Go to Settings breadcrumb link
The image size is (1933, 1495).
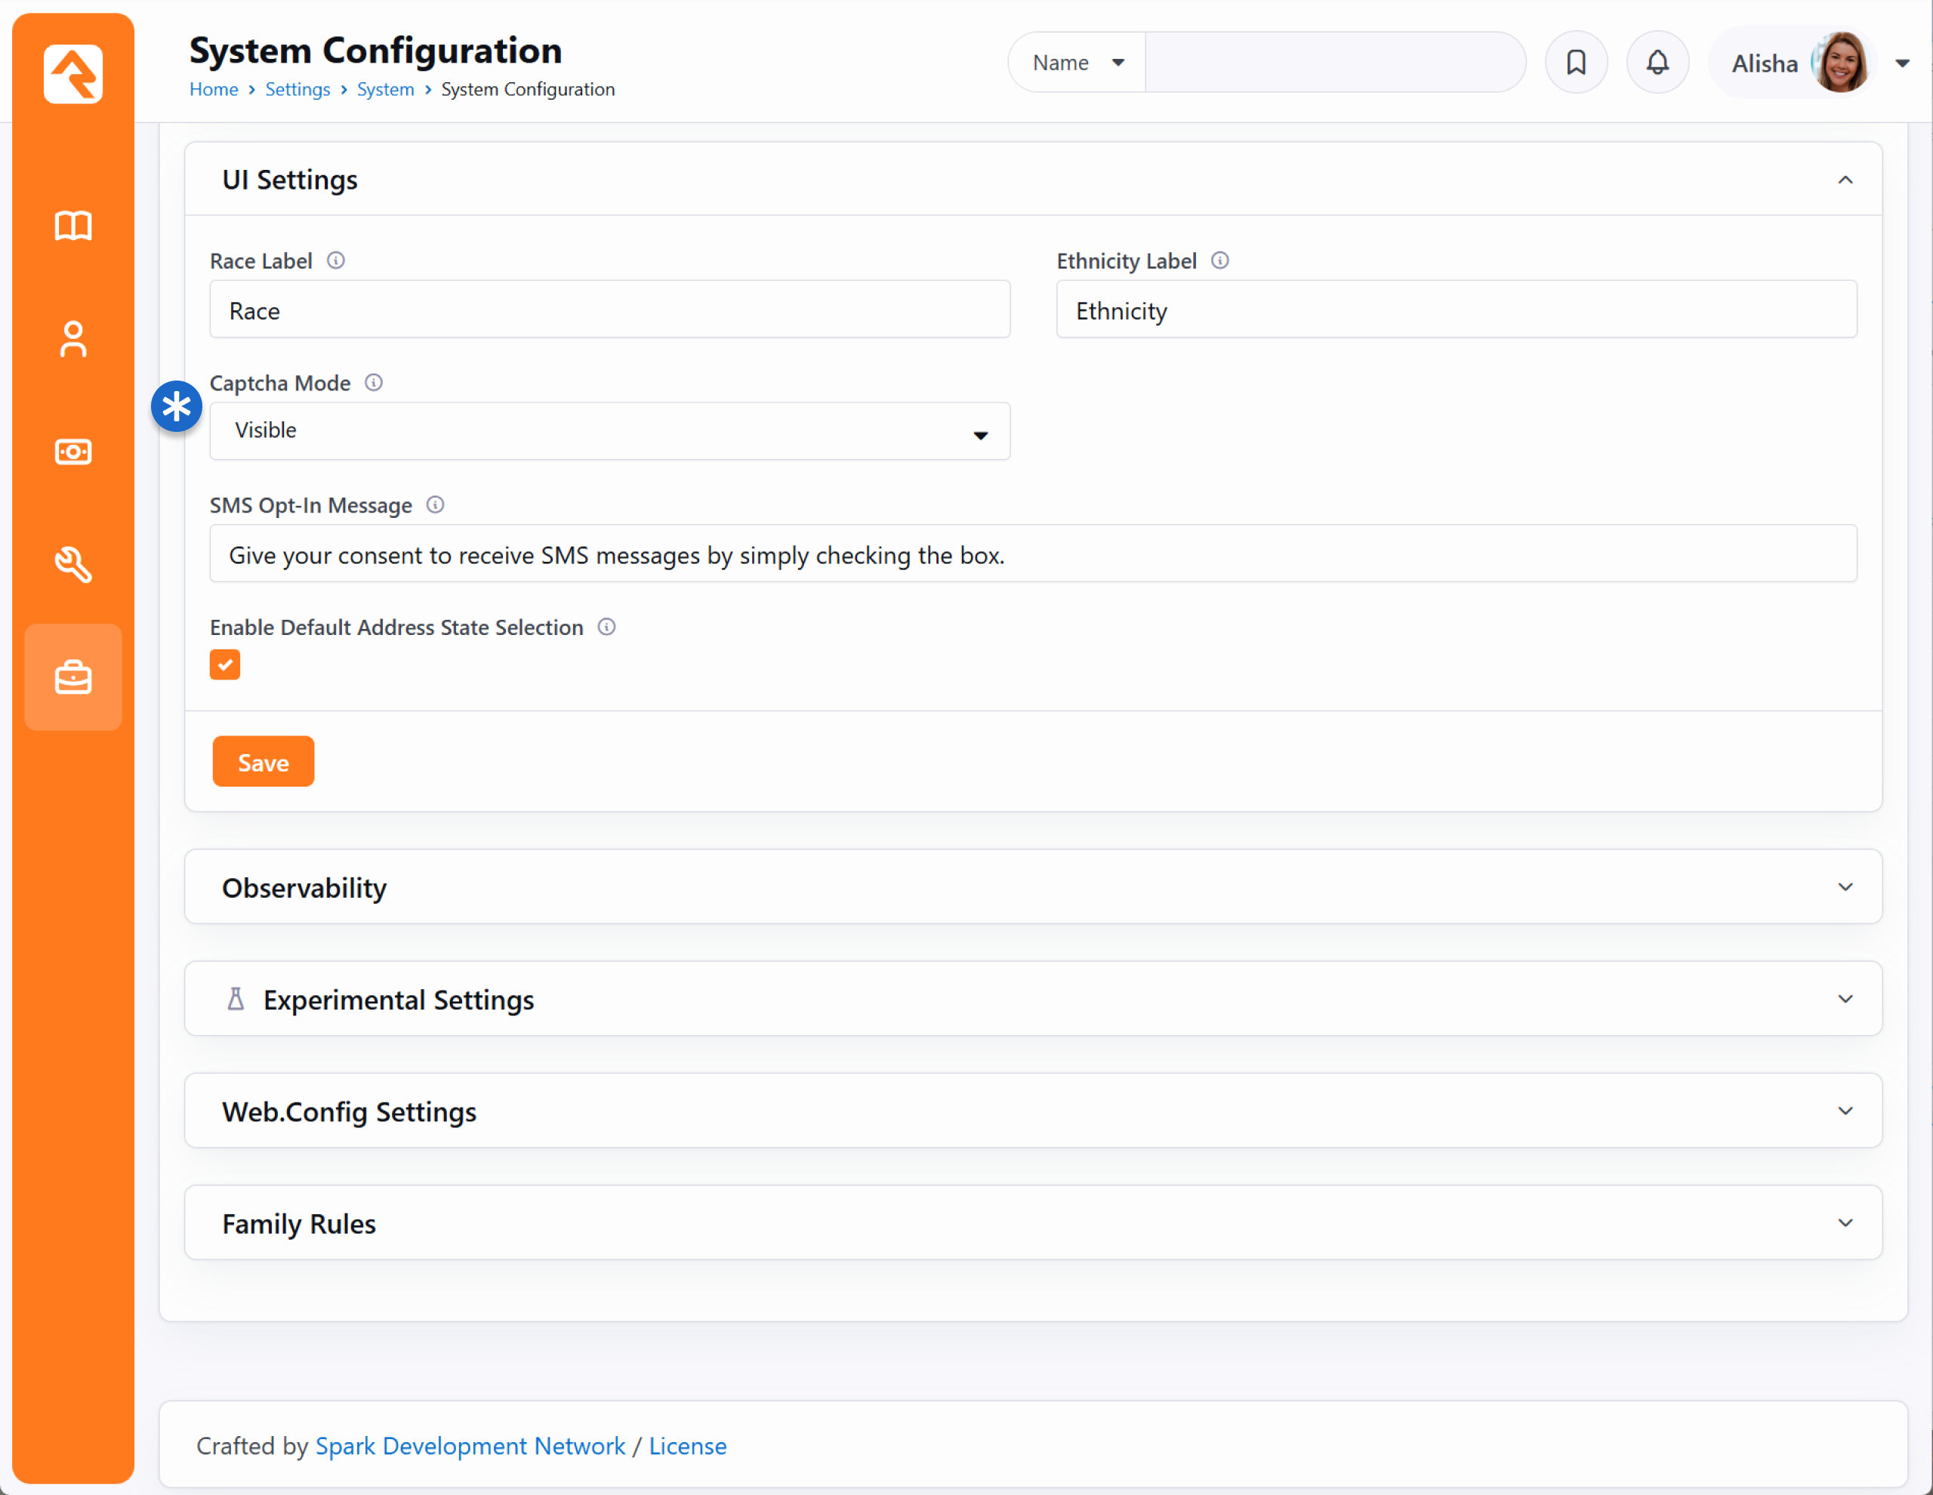298,89
